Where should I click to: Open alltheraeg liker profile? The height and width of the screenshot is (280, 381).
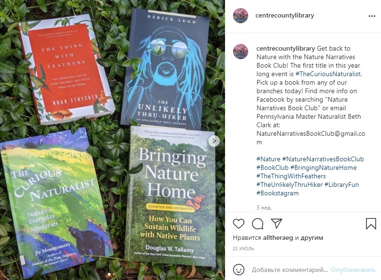click(x=278, y=238)
